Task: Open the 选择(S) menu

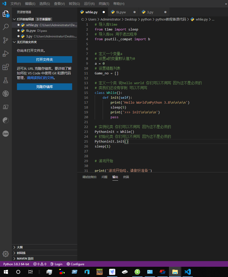Action: (45, 4)
